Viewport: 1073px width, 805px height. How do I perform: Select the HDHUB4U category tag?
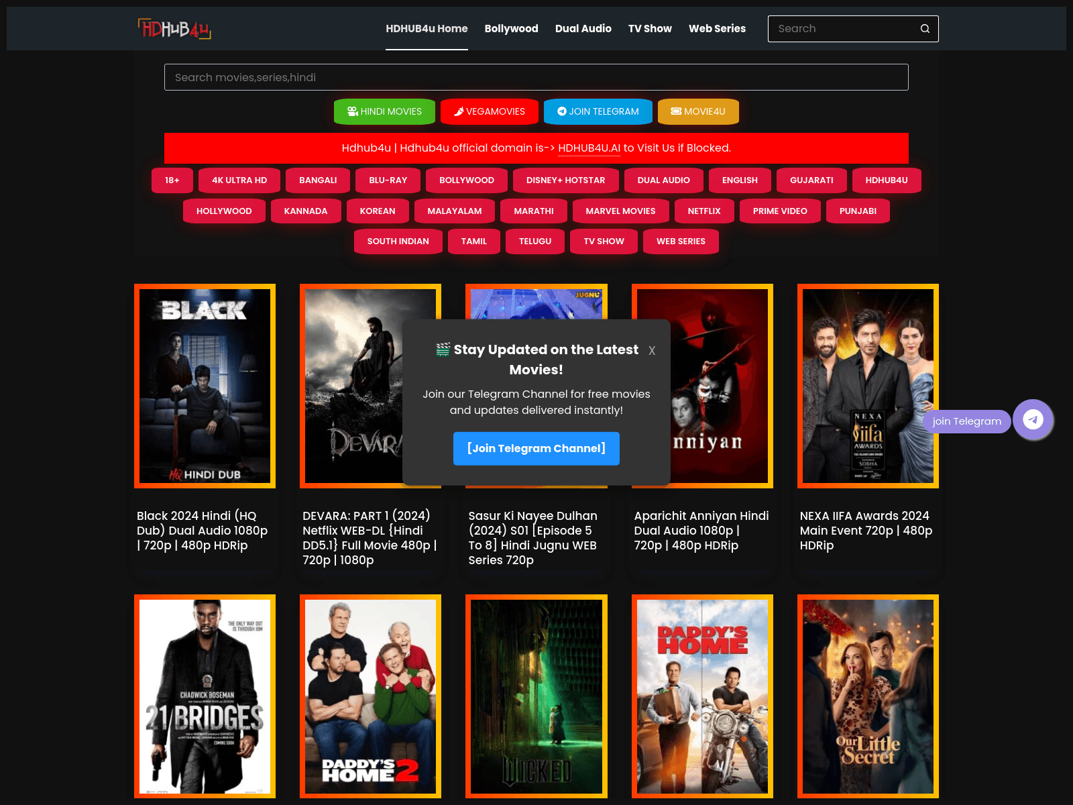[887, 180]
